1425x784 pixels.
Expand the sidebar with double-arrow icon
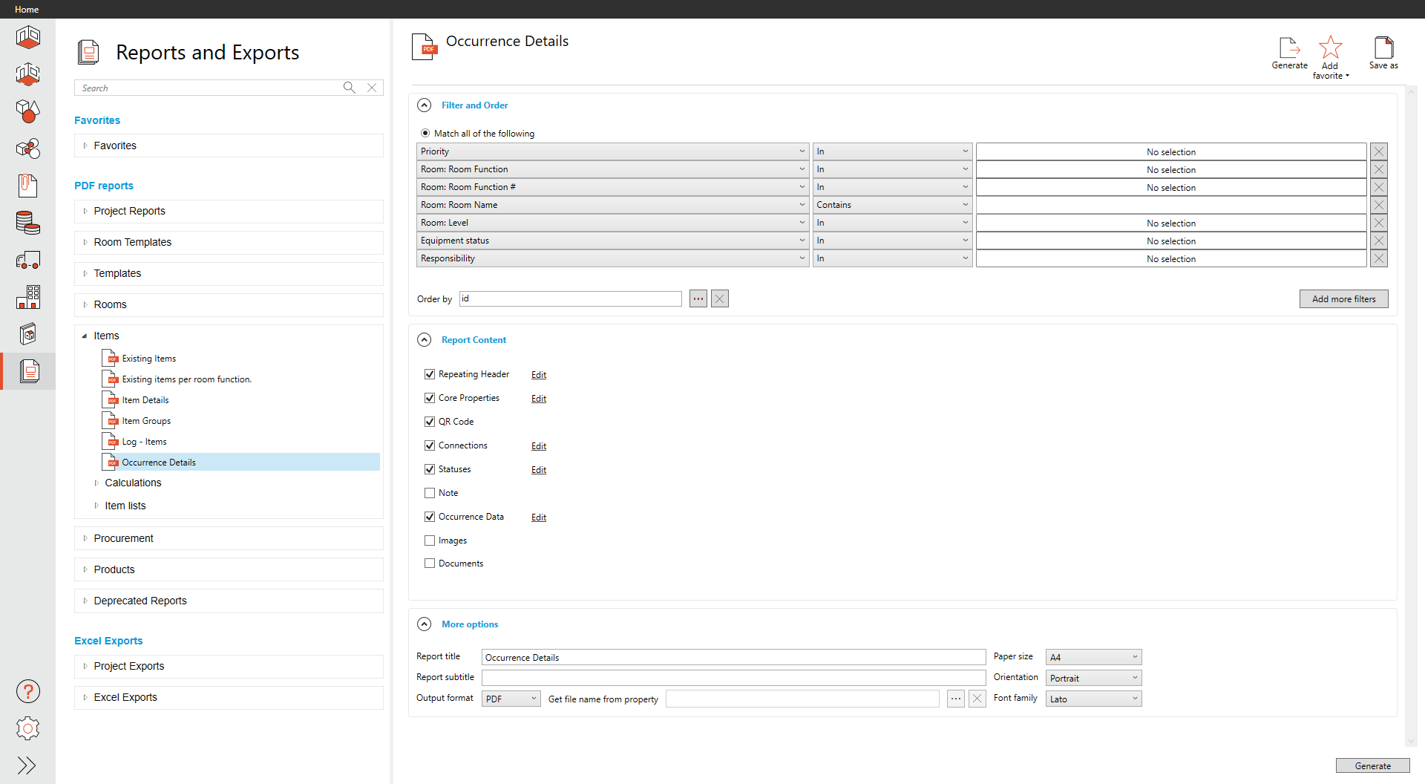(x=27, y=765)
